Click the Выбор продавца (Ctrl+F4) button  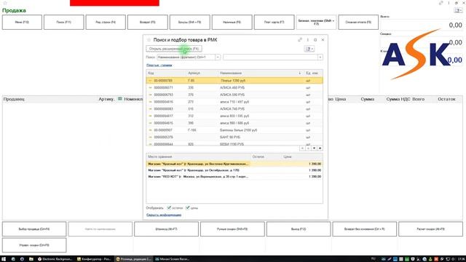pyautogui.click(x=34, y=229)
